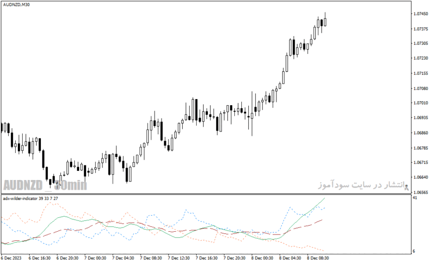Click the AUDNZD,M30 chart title label
This screenshot has width=431, height=263.
click(17, 5)
